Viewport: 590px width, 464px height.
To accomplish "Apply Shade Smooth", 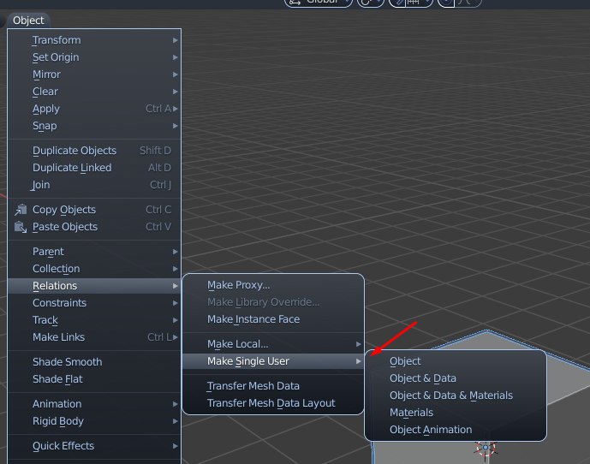I will 94,362.
